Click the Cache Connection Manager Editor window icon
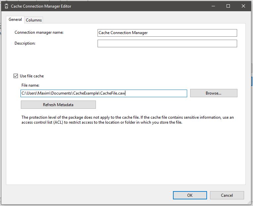The image size is (253, 206). [x=6, y=6]
